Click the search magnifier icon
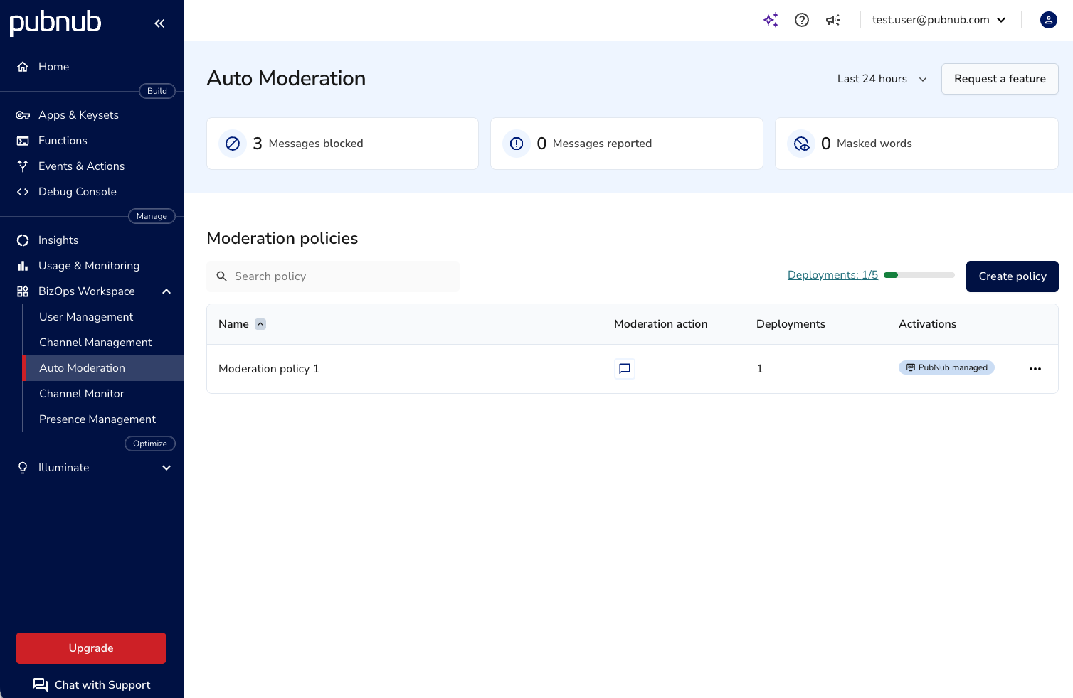Image resolution: width=1073 pixels, height=698 pixels. 222,276
